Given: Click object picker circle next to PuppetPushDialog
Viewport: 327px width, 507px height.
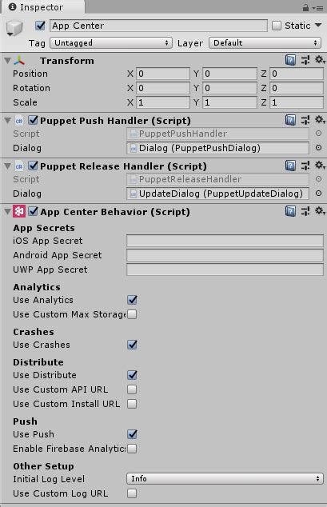Looking at the screenshot, I should pos(318,148).
